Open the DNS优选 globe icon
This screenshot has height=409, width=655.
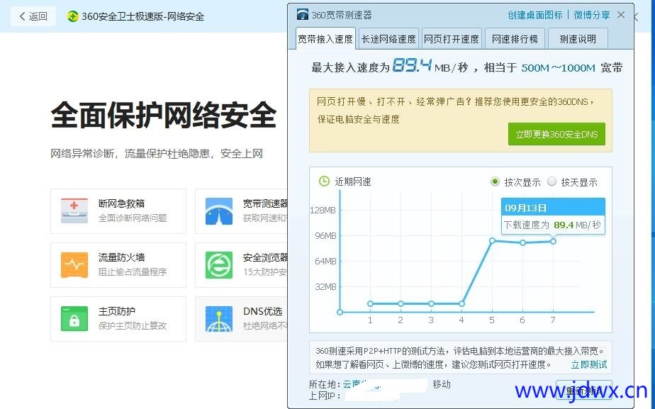coord(219,319)
